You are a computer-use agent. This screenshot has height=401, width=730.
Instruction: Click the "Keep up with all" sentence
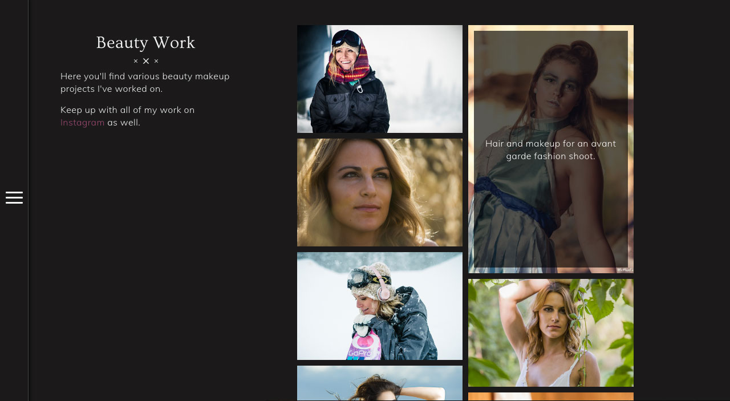(x=127, y=110)
